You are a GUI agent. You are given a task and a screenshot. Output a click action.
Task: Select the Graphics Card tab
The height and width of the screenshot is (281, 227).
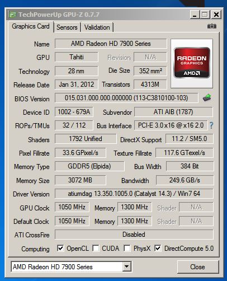pos(31,26)
